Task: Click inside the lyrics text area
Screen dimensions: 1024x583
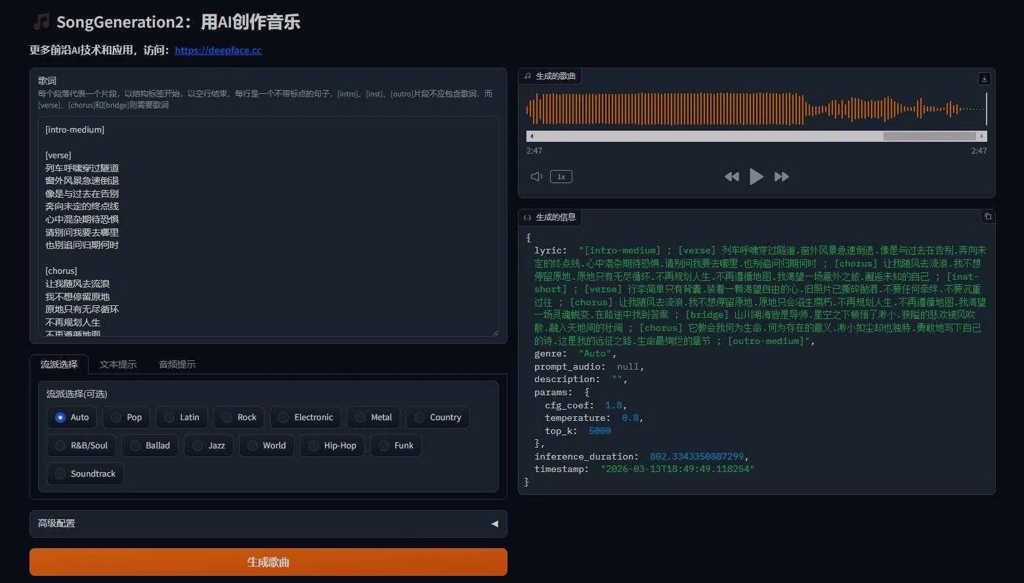Action: pyautogui.click(x=268, y=227)
